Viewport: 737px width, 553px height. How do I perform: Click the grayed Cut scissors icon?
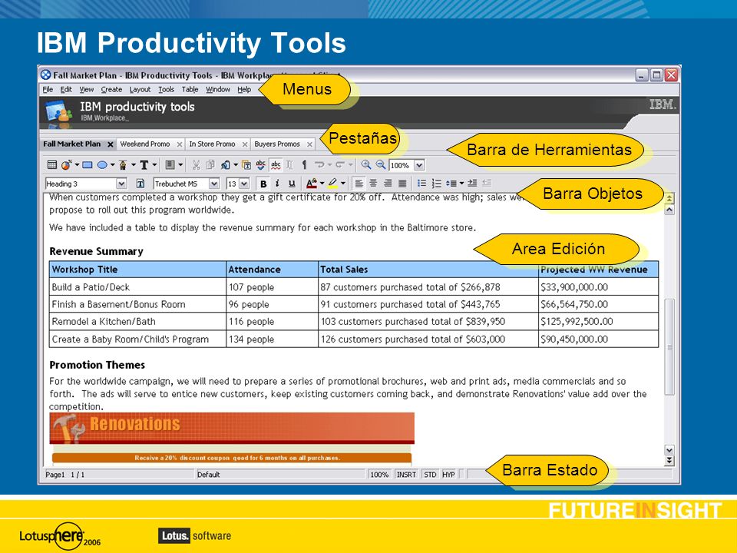[196, 165]
